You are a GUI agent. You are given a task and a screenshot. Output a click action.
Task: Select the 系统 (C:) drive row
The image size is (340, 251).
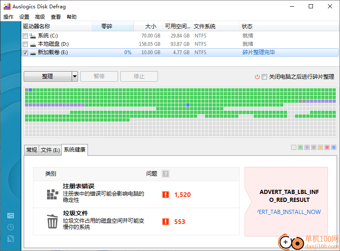pyautogui.click(x=180, y=36)
